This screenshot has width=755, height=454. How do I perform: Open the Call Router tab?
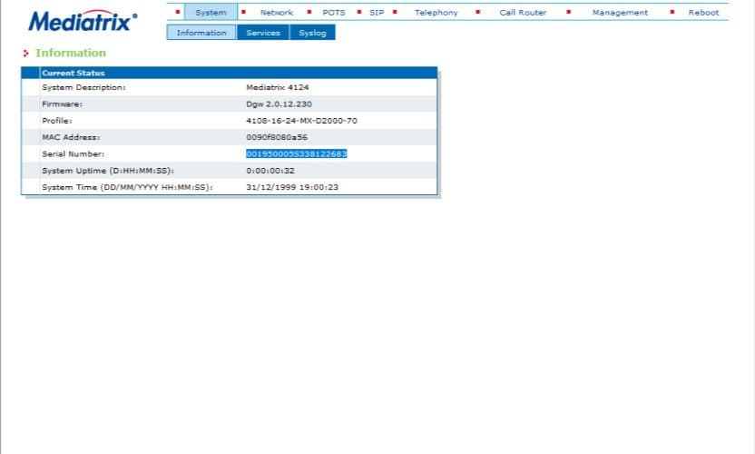click(x=523, y=13)
